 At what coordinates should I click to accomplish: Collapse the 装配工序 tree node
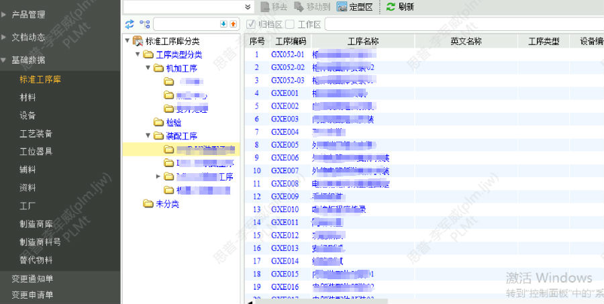(x=148, y=136)
